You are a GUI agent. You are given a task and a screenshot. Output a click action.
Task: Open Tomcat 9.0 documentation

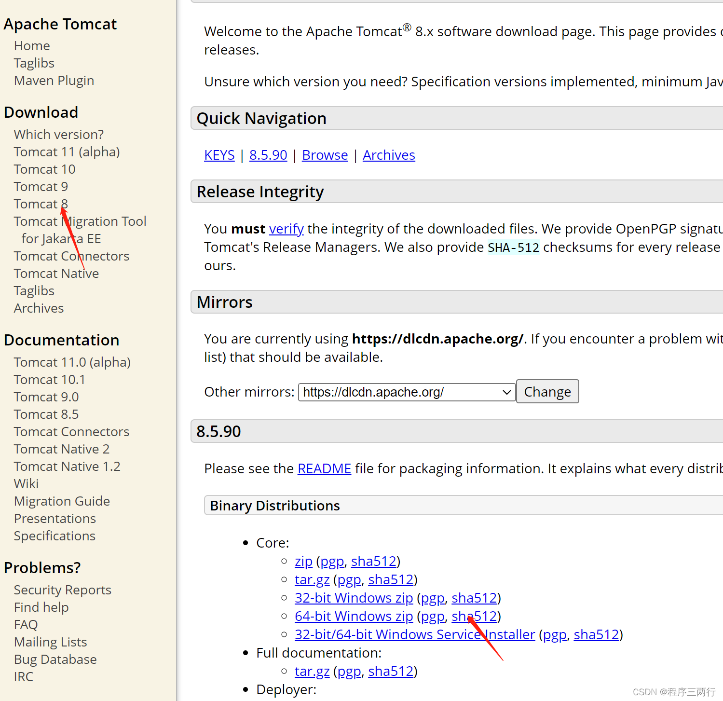pos(46,397)
